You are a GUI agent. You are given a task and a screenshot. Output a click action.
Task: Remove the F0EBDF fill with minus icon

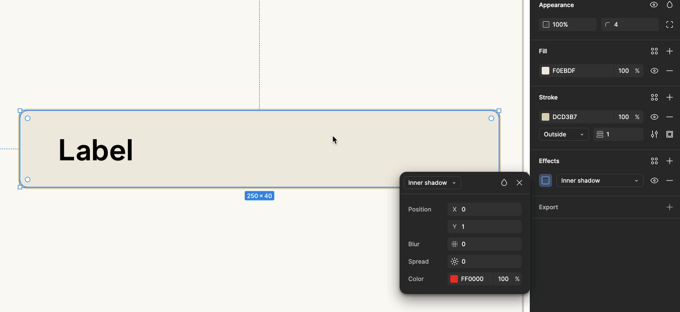click(670, 71)
